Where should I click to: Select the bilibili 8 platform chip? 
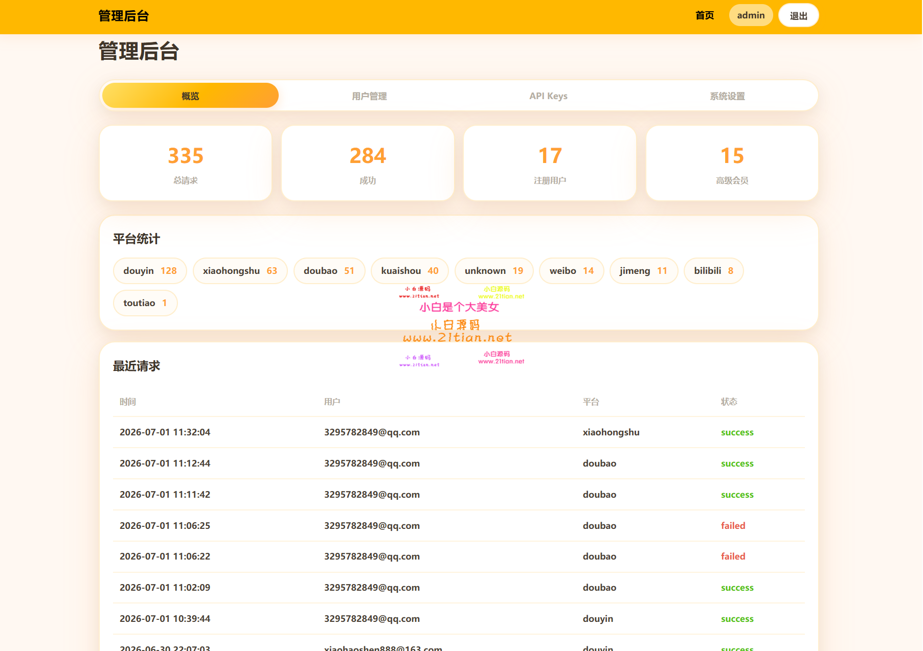[x=713, y=271]
